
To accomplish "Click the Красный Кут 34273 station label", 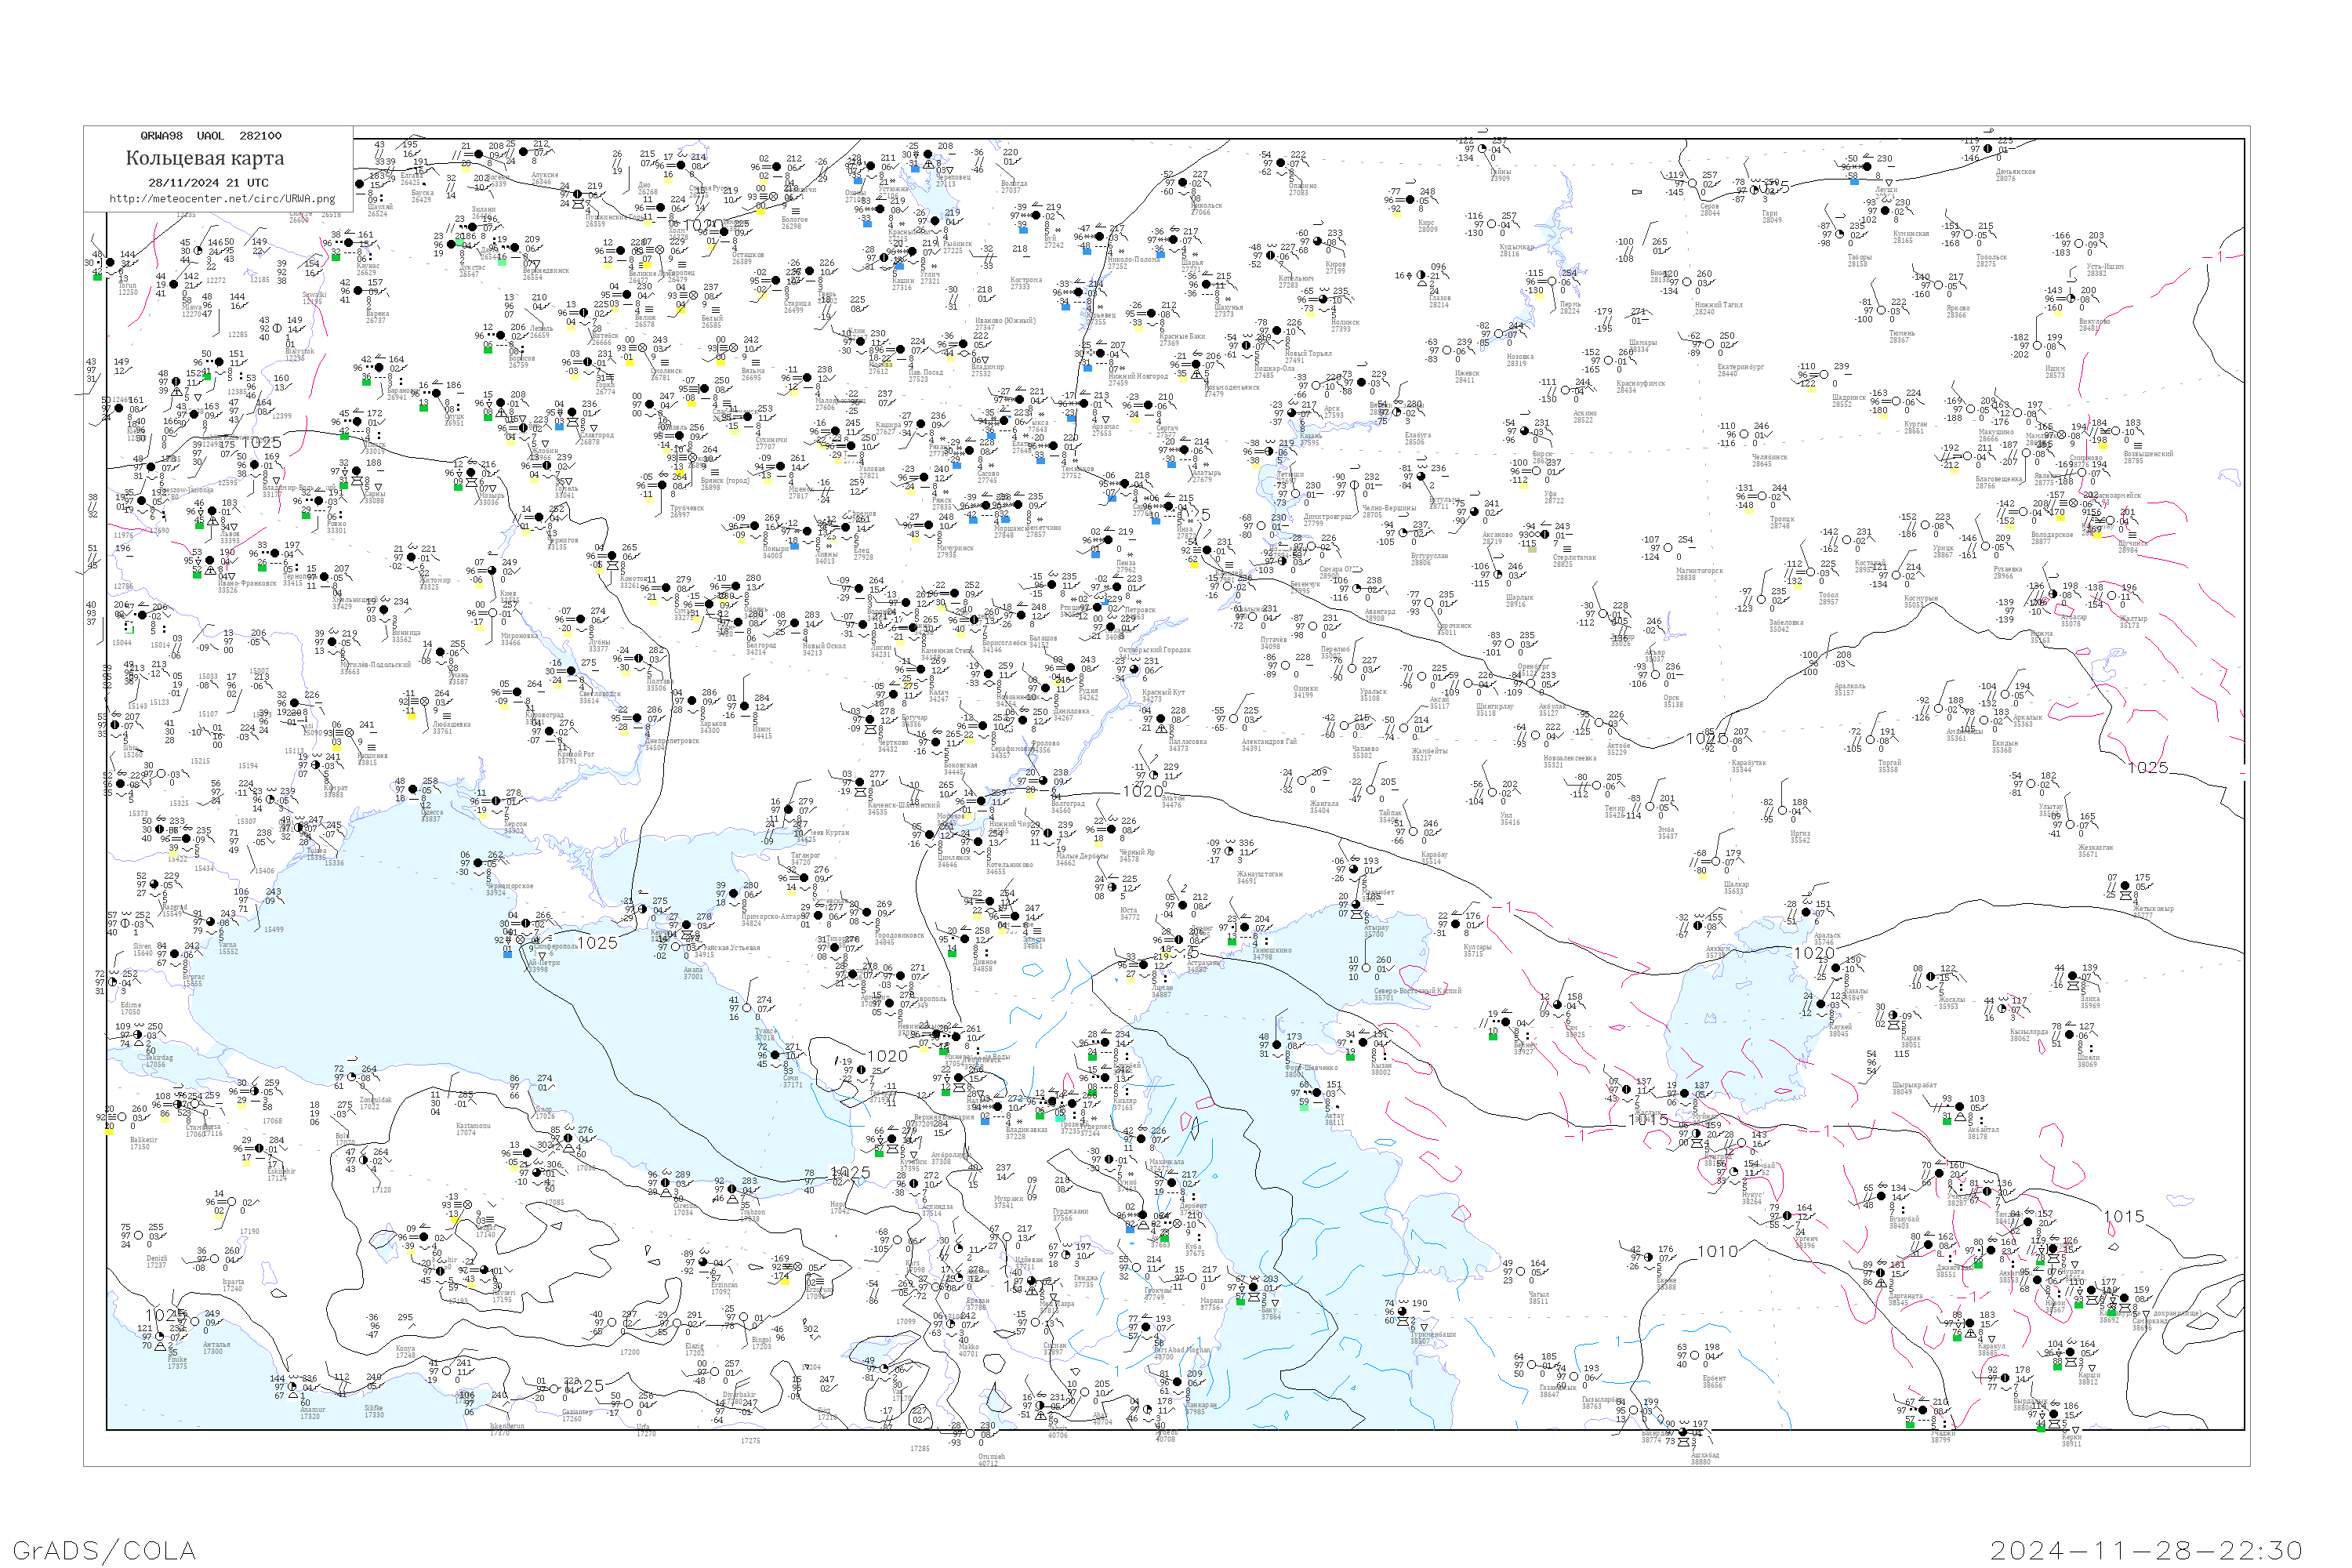I will 1164,696.
